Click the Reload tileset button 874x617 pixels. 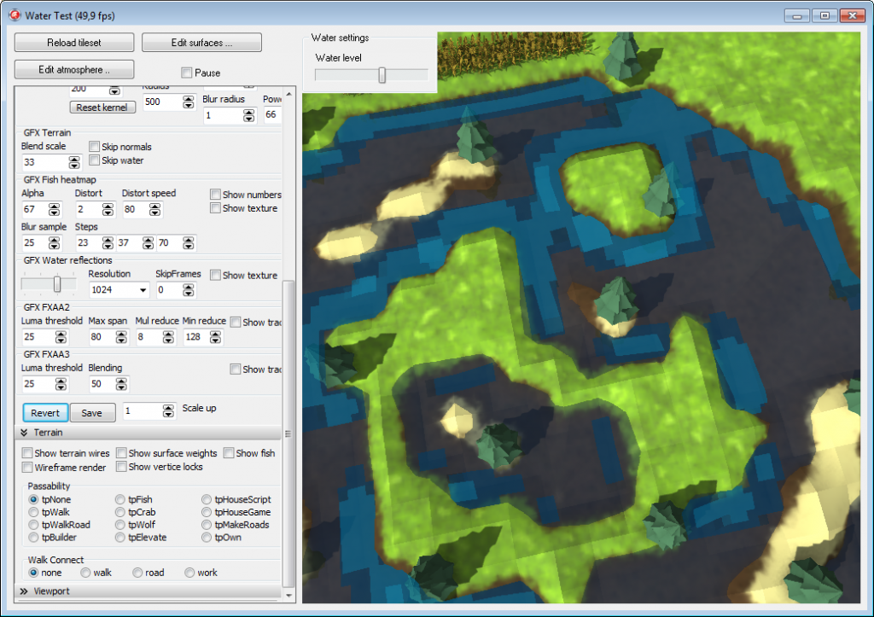click(x=74, y=43)
